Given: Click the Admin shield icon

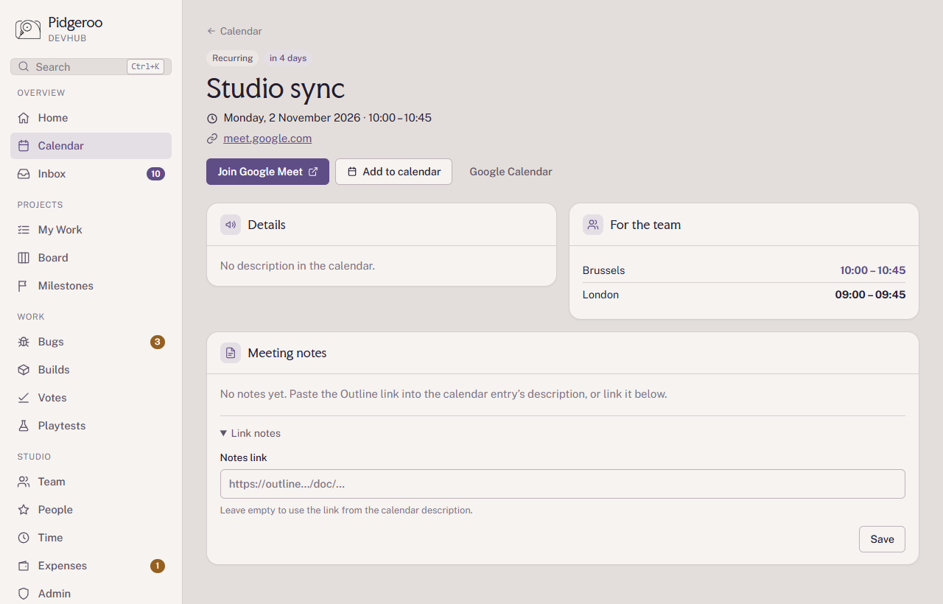Looking at the screenshot, I should (24, 594).
